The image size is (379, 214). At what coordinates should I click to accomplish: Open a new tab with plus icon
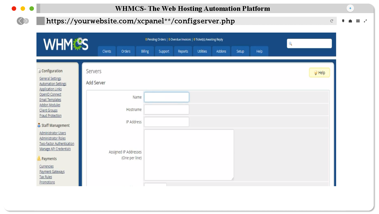[350, 8]
